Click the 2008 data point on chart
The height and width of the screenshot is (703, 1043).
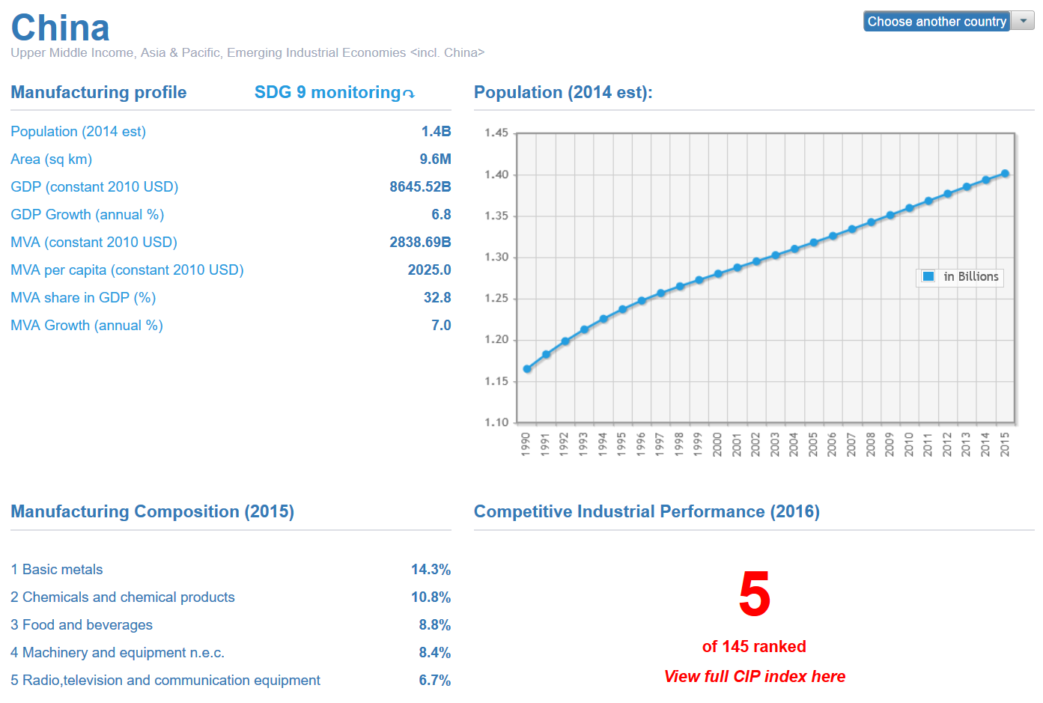871,222
